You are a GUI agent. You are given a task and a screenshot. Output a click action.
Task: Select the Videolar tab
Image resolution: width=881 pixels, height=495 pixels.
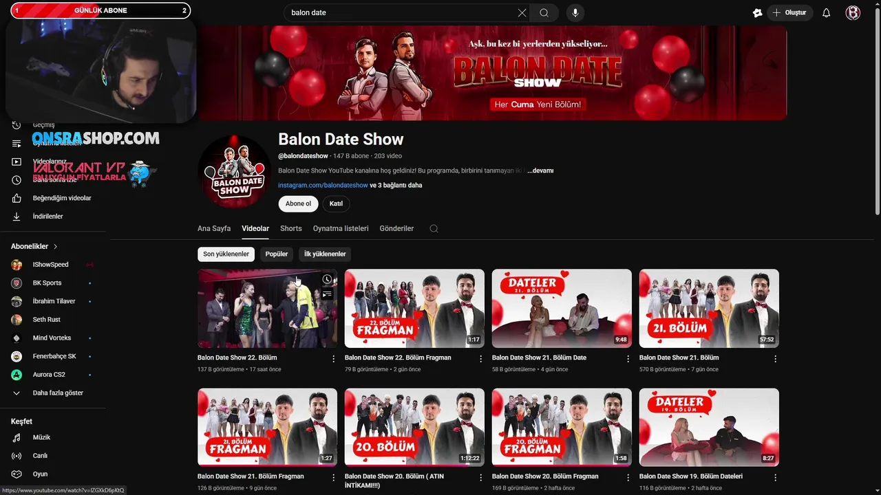[x=255, y=228]
